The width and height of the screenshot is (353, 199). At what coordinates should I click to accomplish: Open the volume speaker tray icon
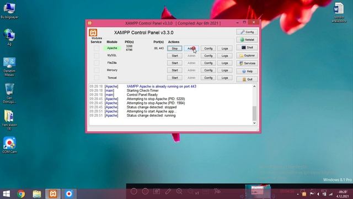[x=318, y=194]
